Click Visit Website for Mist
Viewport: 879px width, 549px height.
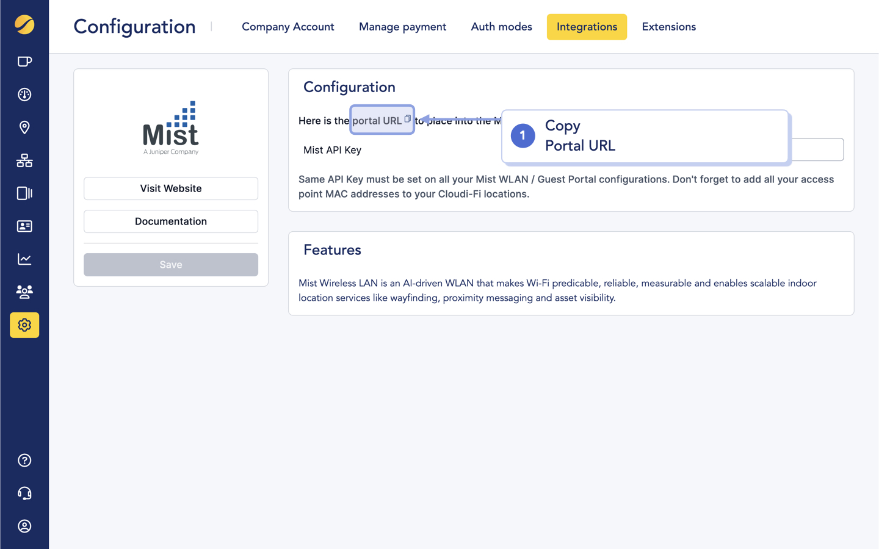pyautogui.click(x=170, y=188)
